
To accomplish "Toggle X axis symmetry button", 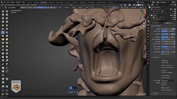I will 114,7.
